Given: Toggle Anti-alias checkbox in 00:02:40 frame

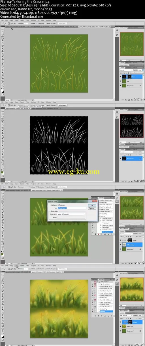Looking at the screenshot, I should click(x=30, y=23).
